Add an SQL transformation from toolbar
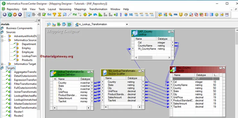The width and height of the screenshot is (238, 118). point(176,15)
